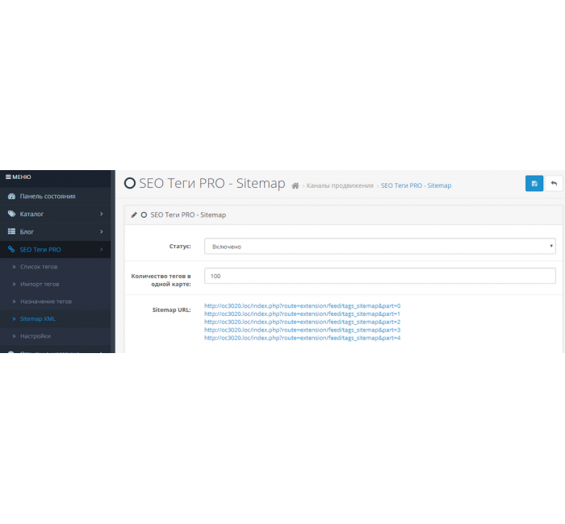Open the Каталог menu item

(x=55, y=214)
